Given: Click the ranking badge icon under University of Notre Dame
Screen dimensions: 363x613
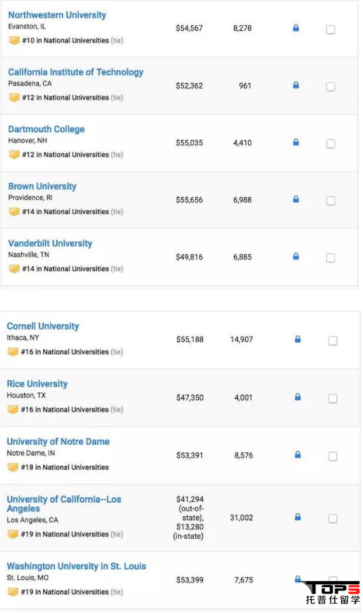Looking at the screenshot, I should click(x=13, y=467).
